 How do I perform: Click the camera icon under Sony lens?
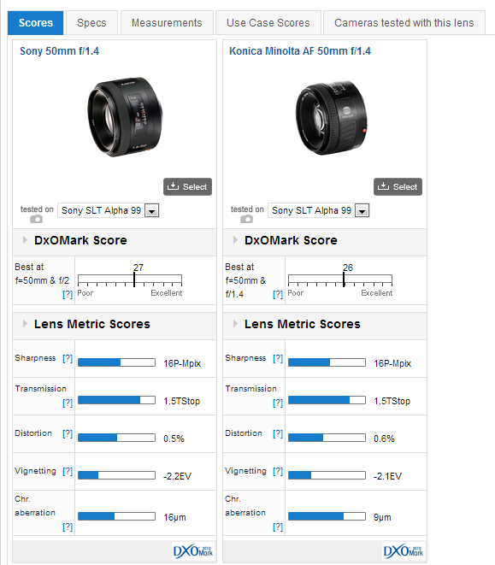[x=36, y=219]
